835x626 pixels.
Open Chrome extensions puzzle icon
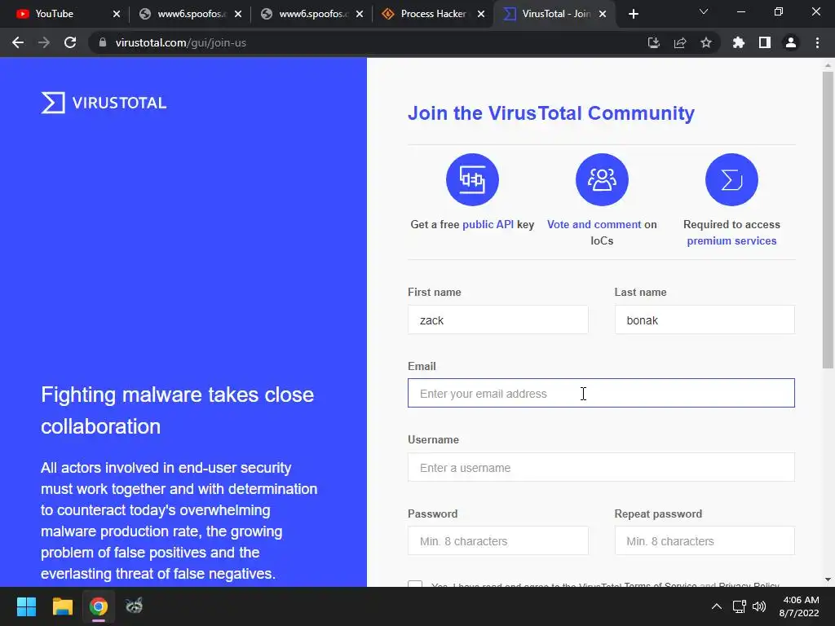click(738, 42)
